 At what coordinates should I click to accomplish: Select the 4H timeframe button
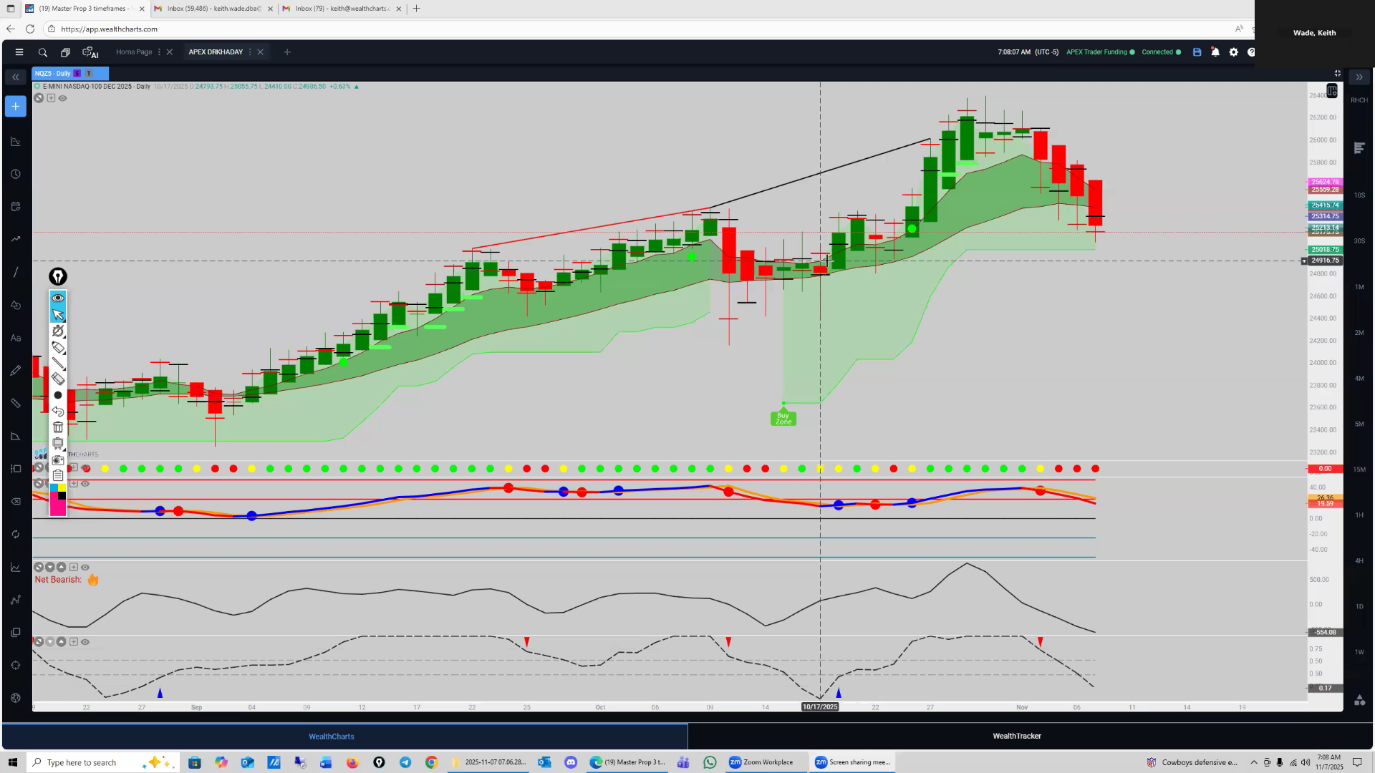click(1359, 560)
